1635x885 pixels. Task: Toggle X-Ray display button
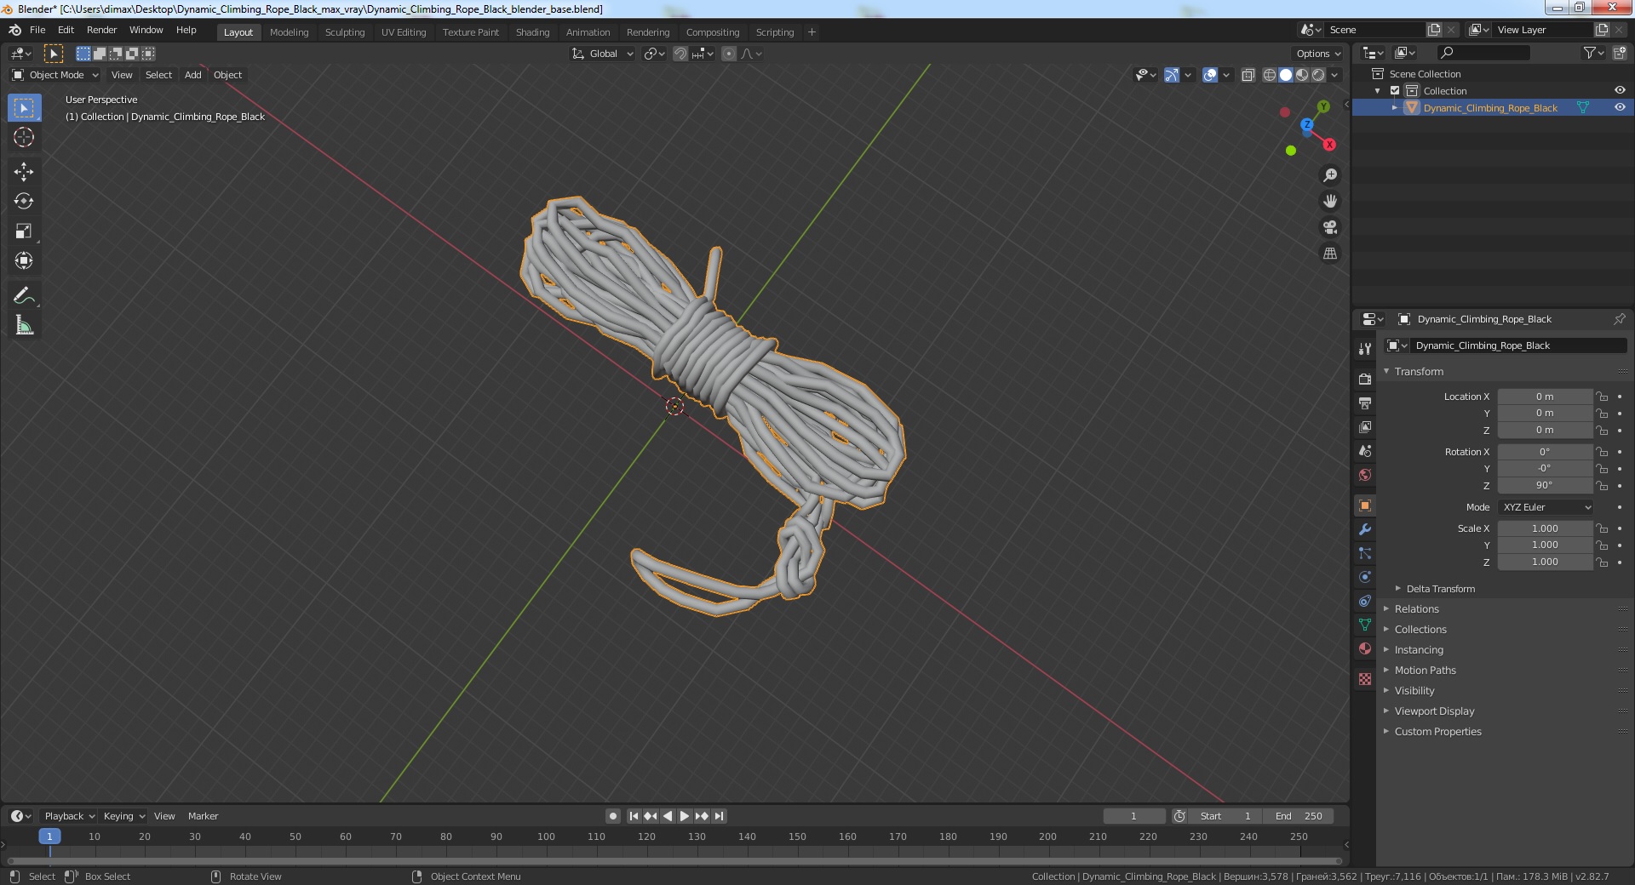(1248, 75)
